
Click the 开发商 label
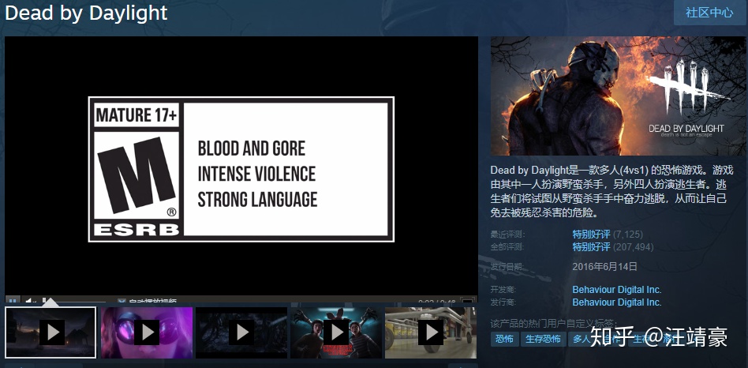tap(503, 290)
